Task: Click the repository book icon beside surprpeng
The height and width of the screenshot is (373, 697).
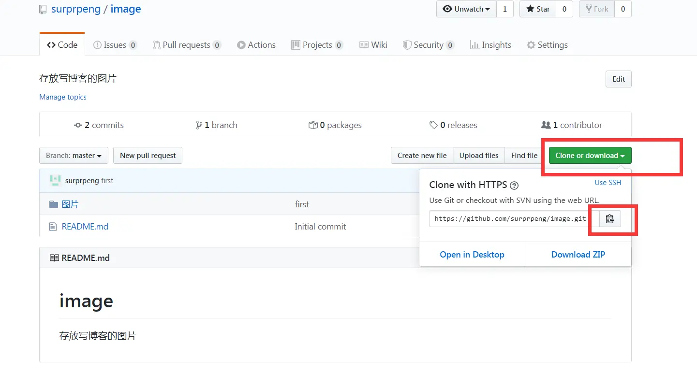Action: point(43,9)
